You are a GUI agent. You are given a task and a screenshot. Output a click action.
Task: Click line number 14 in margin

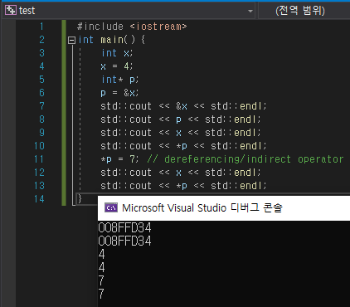[x=39, y=199]
